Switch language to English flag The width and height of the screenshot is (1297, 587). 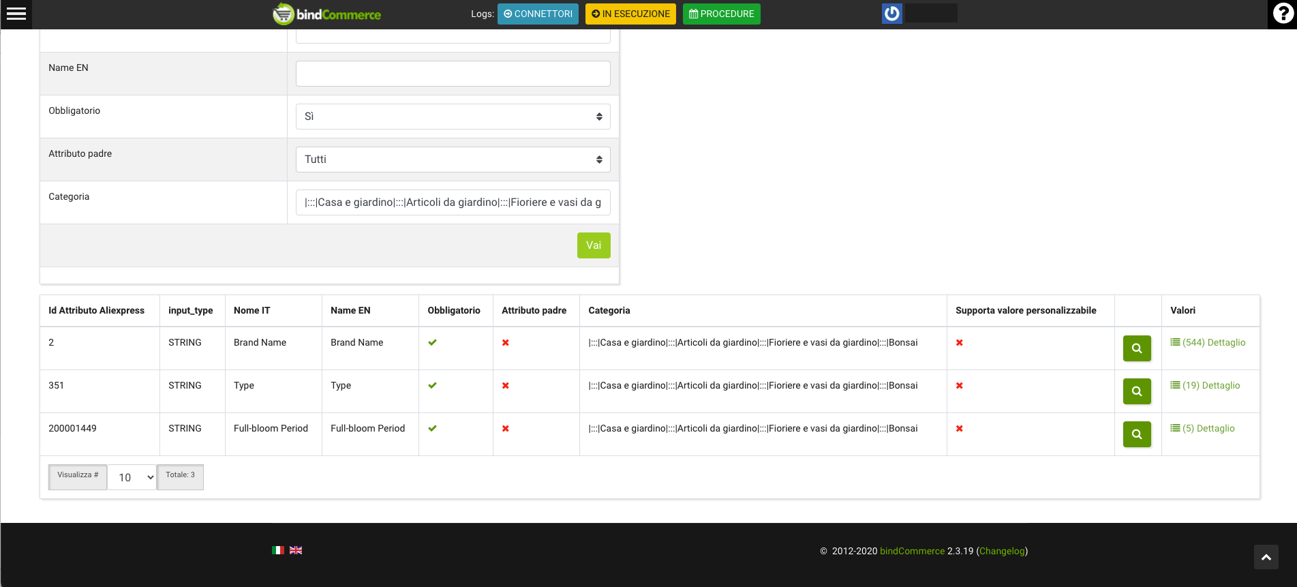296,550
